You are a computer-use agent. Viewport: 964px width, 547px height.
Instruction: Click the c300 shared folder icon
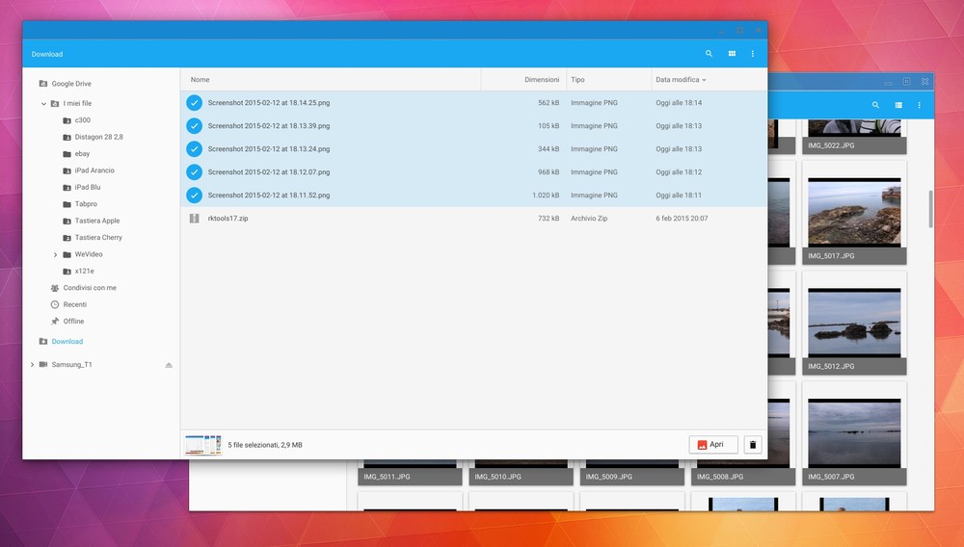click(67, 120)
